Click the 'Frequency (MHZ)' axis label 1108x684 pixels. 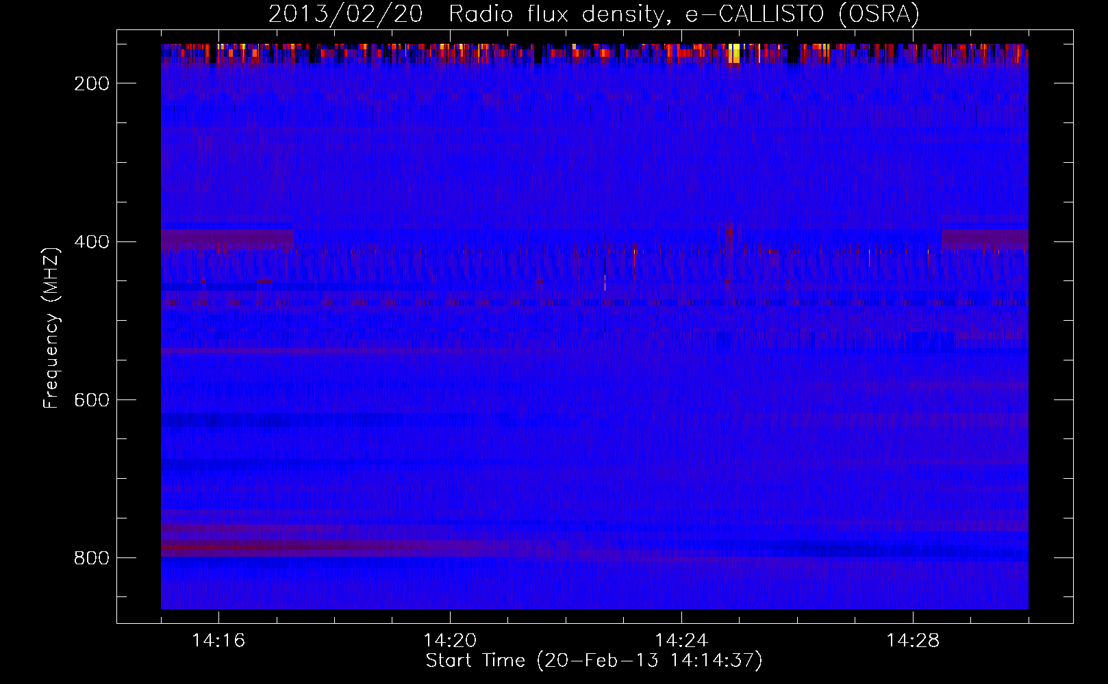[51, 328]
